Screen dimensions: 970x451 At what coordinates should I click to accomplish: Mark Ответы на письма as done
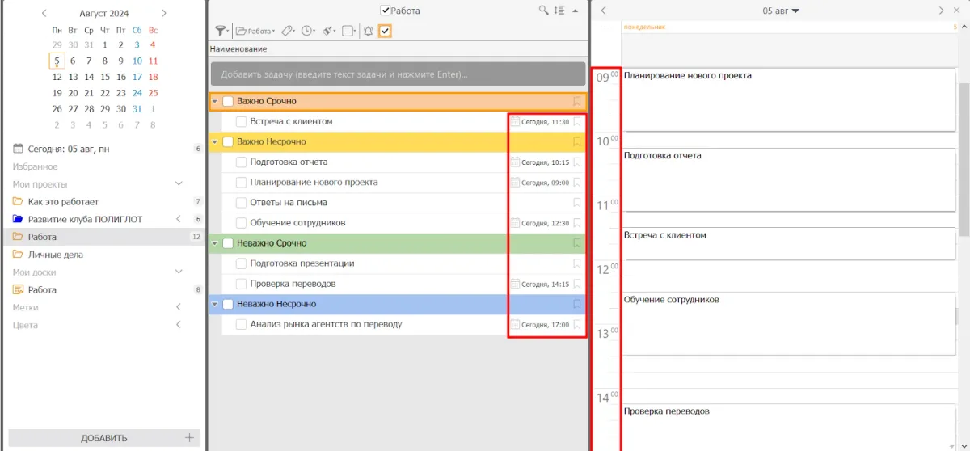(x=241, y=203)
